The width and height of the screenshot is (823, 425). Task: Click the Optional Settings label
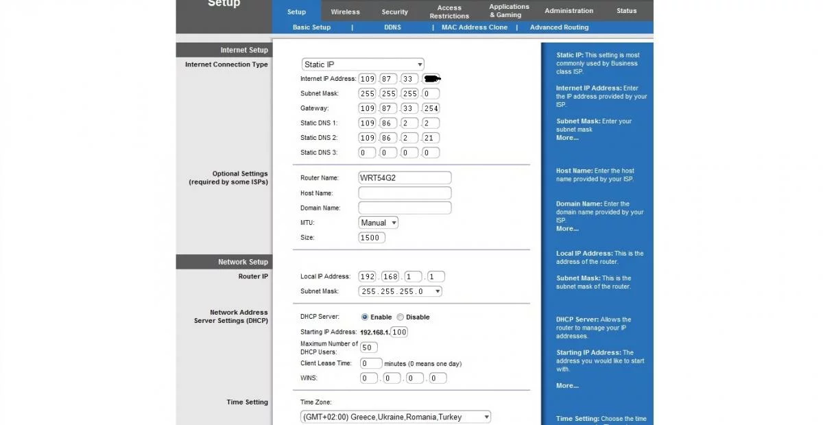tap(228, 178)
